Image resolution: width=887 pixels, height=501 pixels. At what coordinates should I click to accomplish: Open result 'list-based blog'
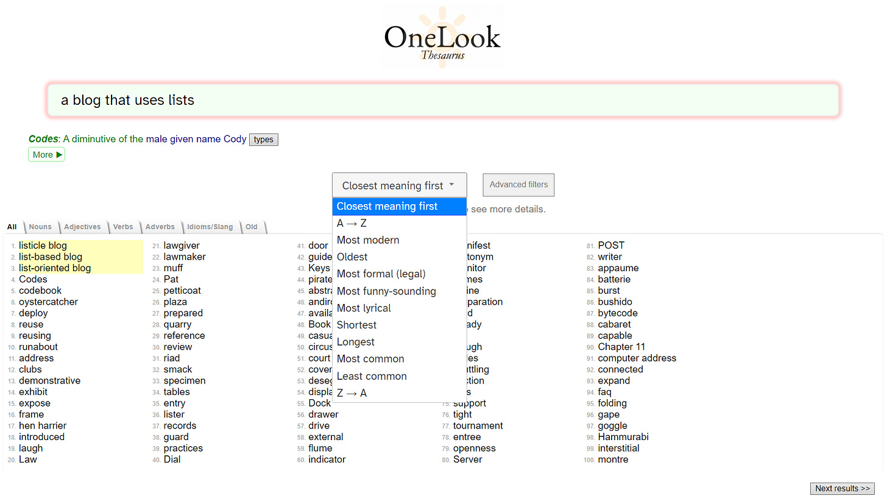tap(51, 257)
